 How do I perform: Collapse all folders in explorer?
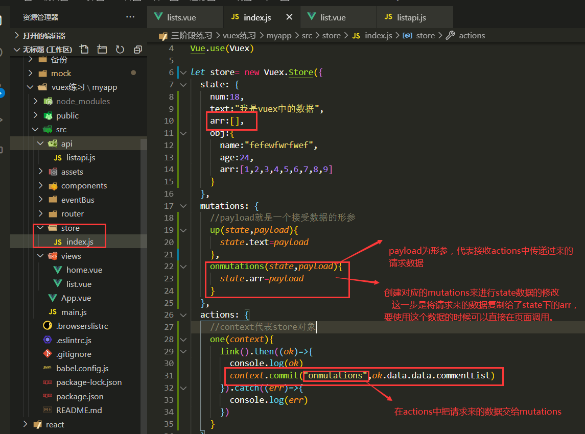click(x=137, y=49)
